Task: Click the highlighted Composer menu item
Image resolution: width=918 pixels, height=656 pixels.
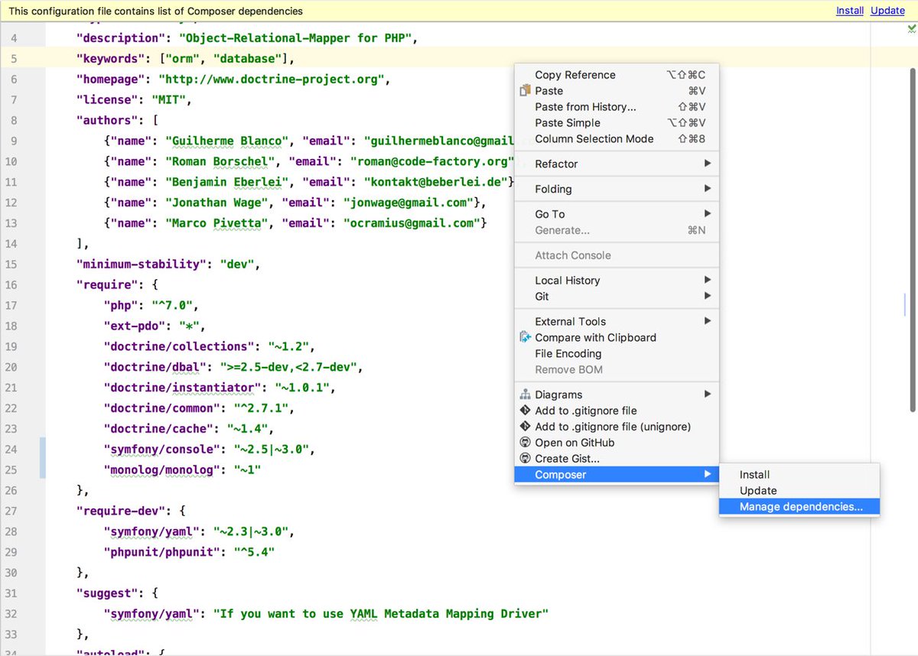Action: (x=617, y=475)
